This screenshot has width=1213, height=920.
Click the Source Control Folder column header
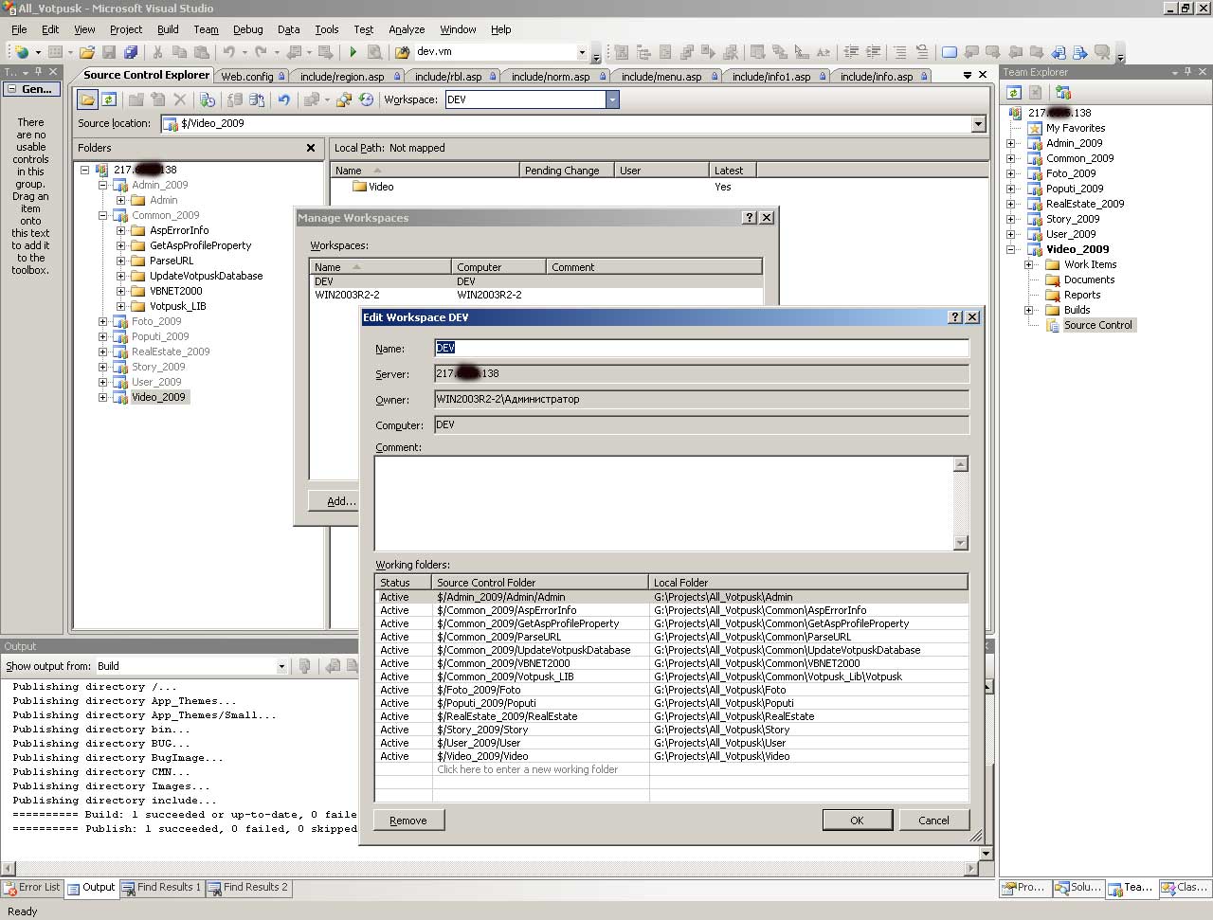click(539, 583)
